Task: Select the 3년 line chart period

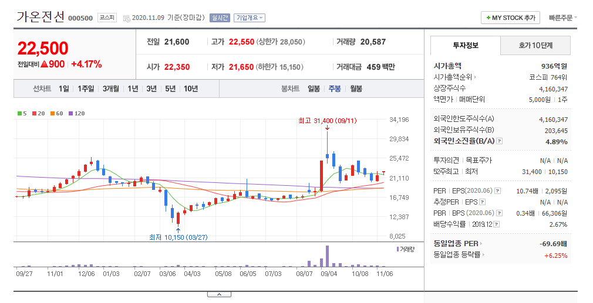Action: pyautogui.click(x=151, y=88)
